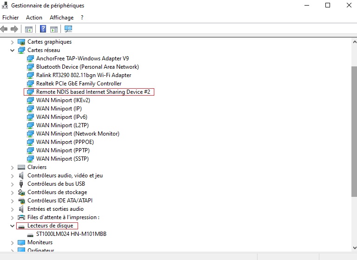Select WAN Miniport (PPTP)

point(63,150)
